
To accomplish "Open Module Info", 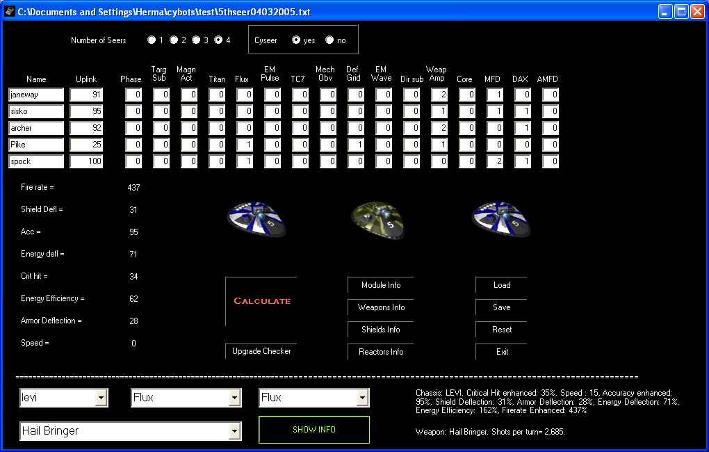I will click(381, 285).
